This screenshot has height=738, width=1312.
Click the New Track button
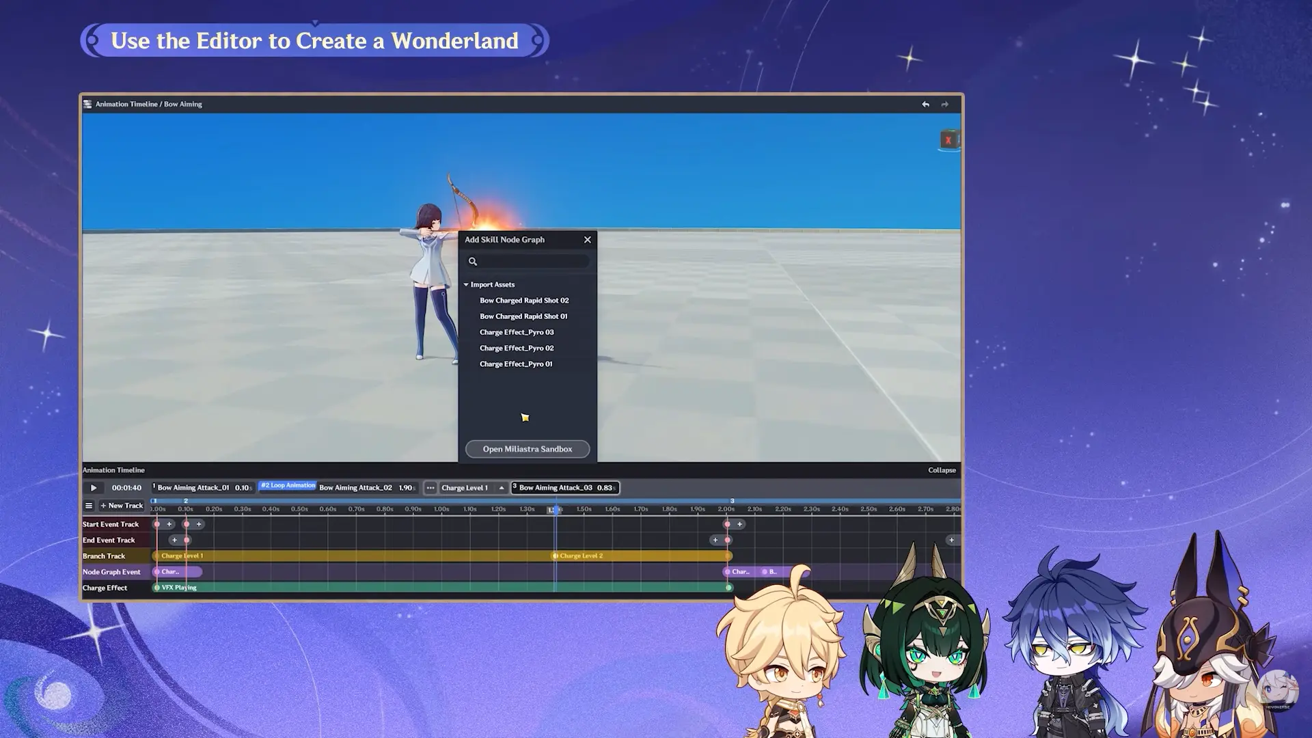click(x=122, y=506)
